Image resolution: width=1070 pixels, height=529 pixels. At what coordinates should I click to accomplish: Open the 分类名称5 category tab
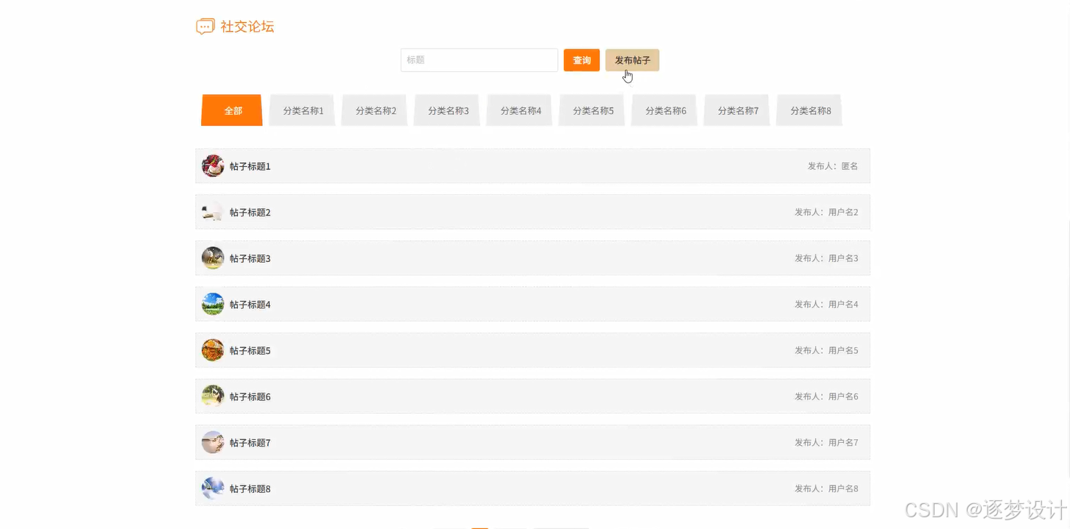point(593,110)
